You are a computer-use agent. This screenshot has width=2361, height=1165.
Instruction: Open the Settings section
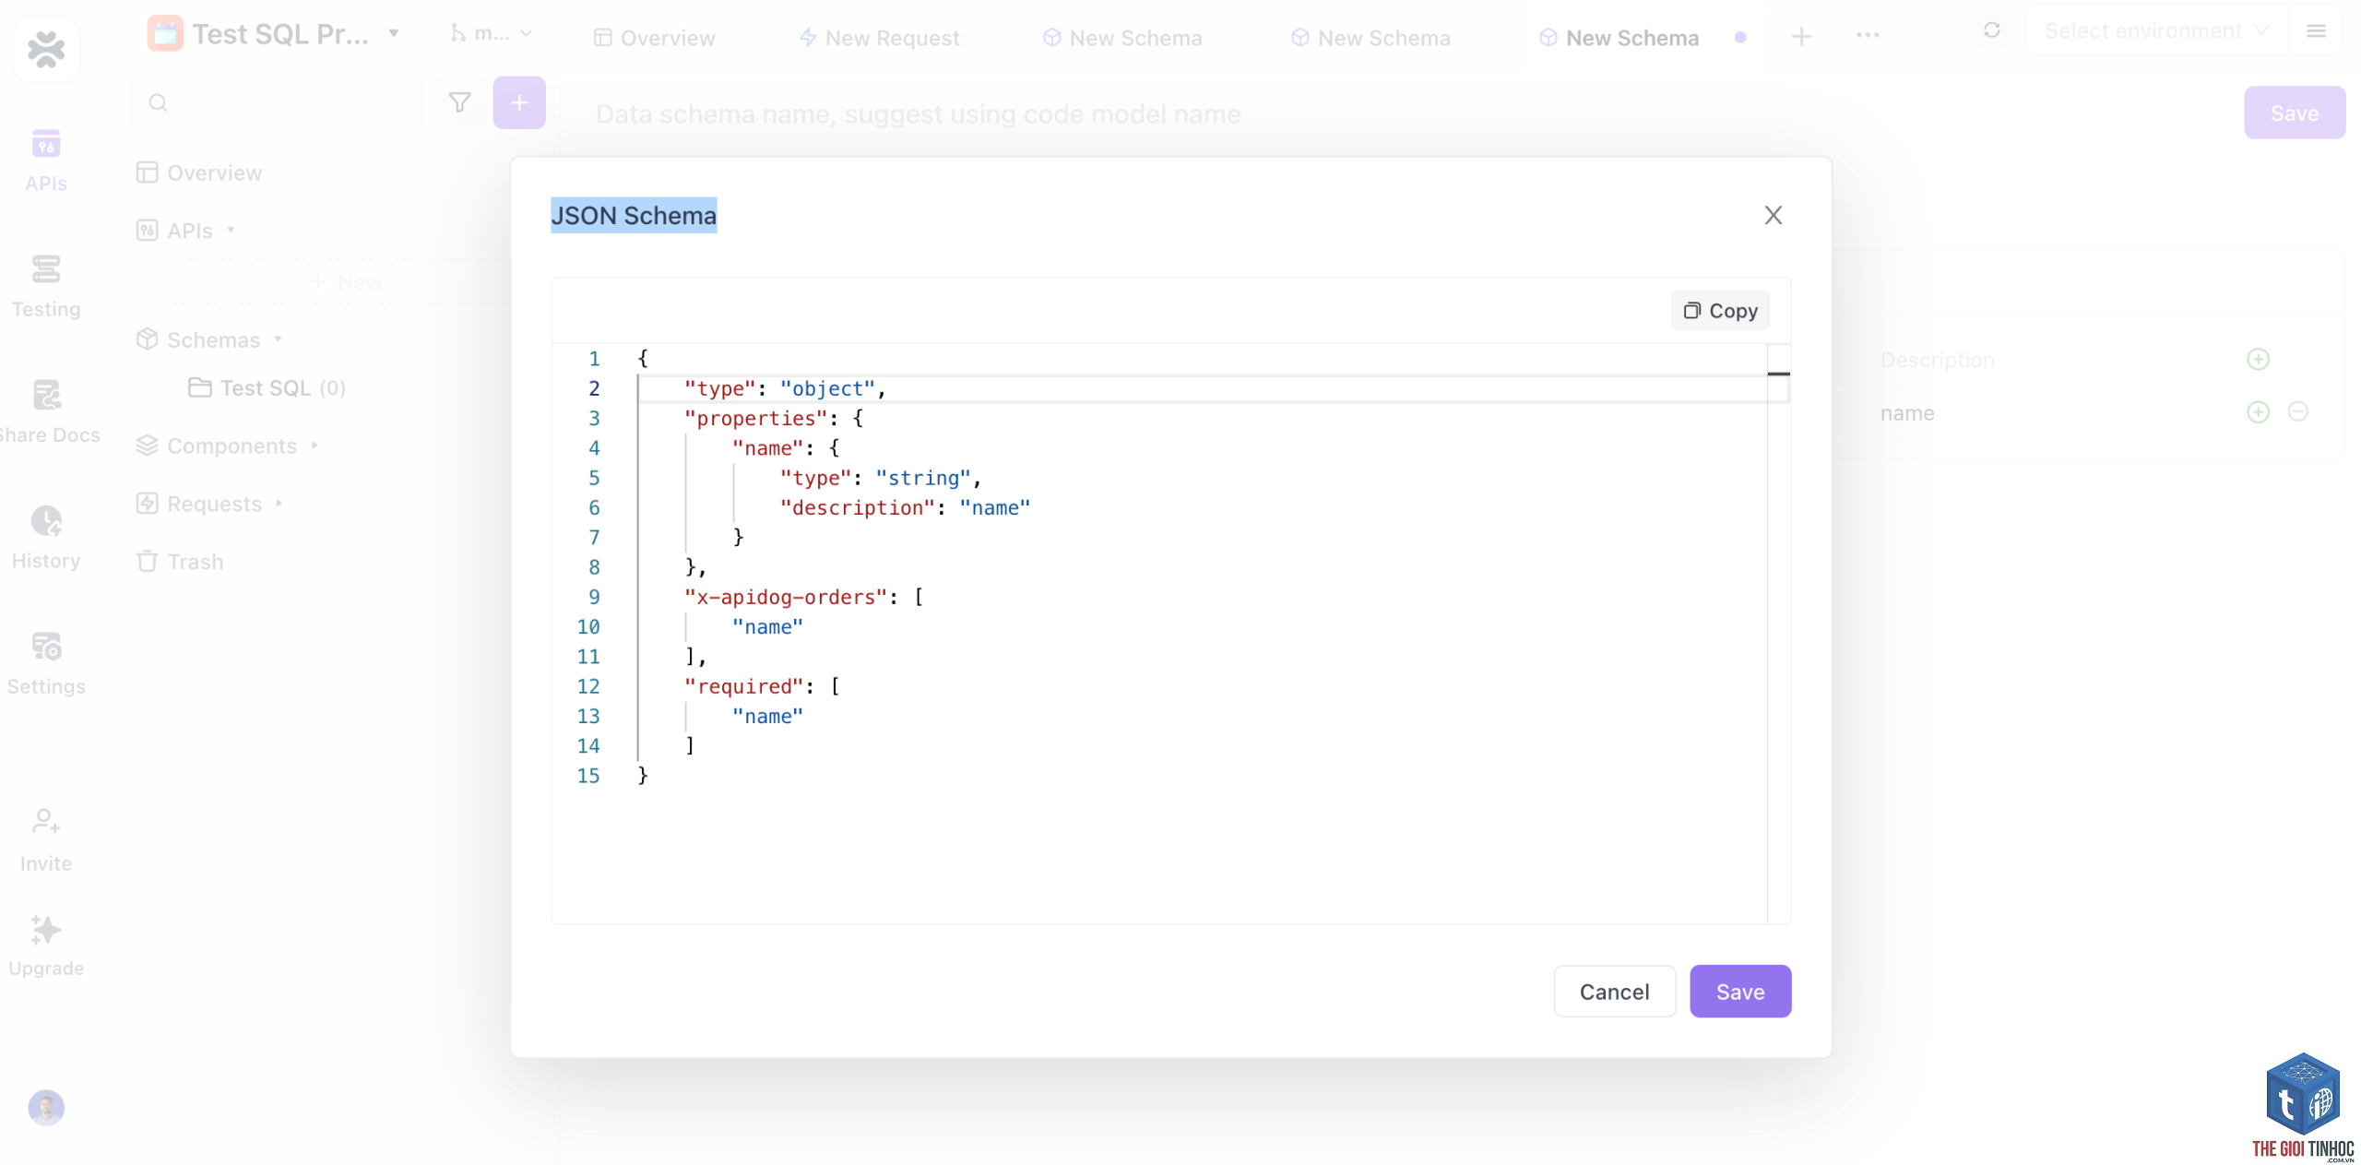(46, 664)
